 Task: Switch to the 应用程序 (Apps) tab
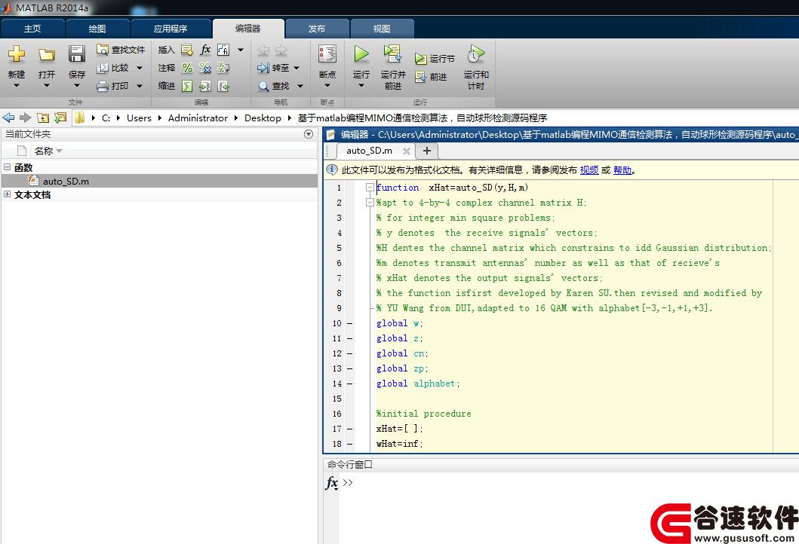point(171,29)
